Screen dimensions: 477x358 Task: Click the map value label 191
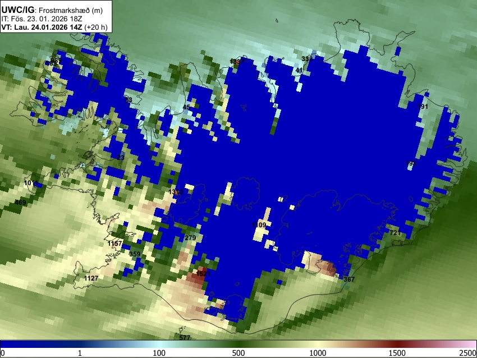point(423,107)
